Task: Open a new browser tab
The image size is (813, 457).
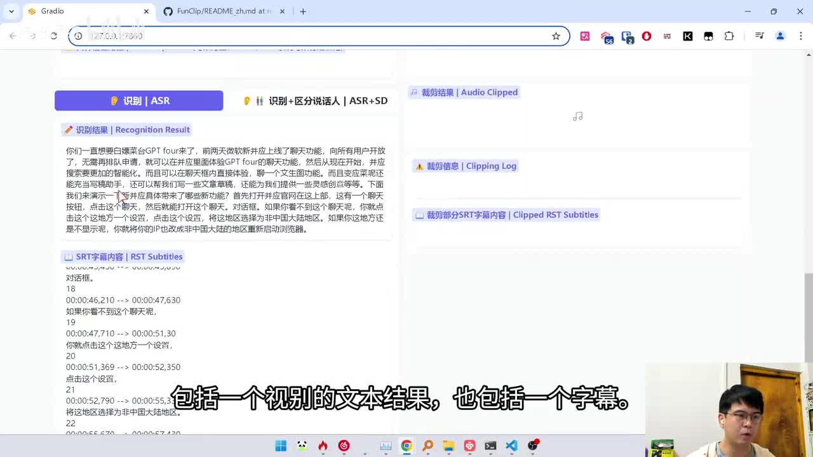Action: pyautogui.click(x=303, y=11)
